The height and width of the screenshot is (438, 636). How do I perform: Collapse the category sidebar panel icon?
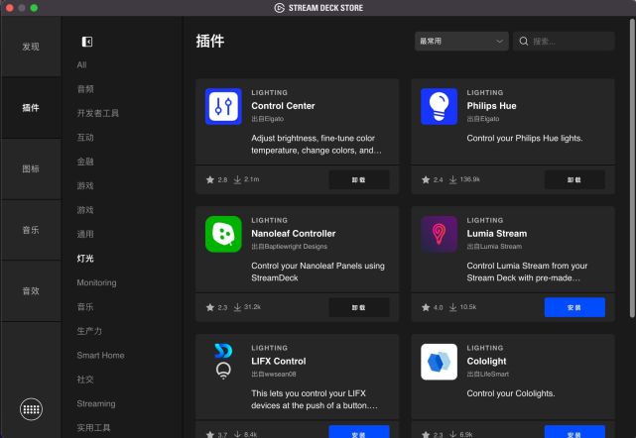click(86, 42)
